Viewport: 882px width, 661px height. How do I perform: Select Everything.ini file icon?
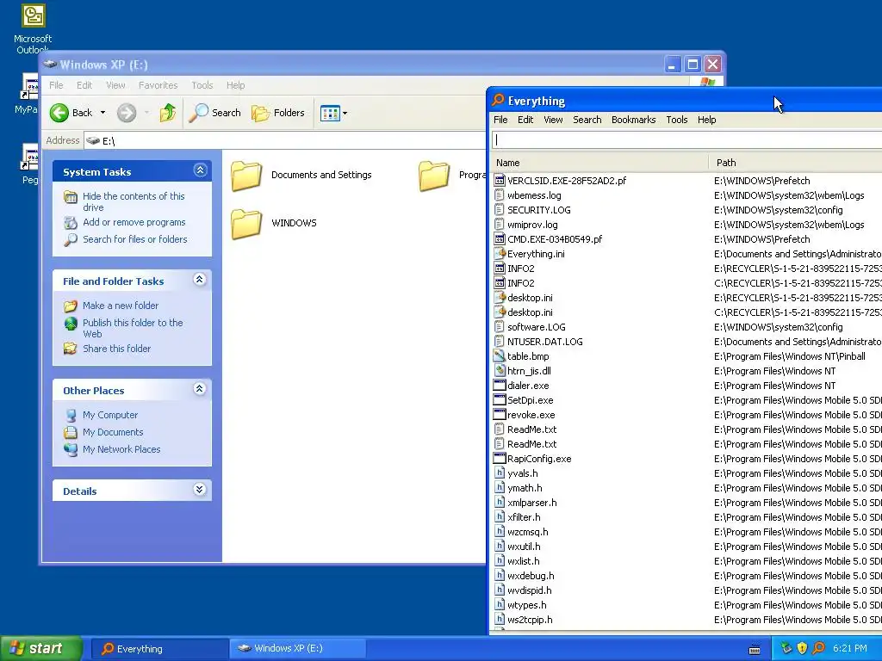pos(499,254)
